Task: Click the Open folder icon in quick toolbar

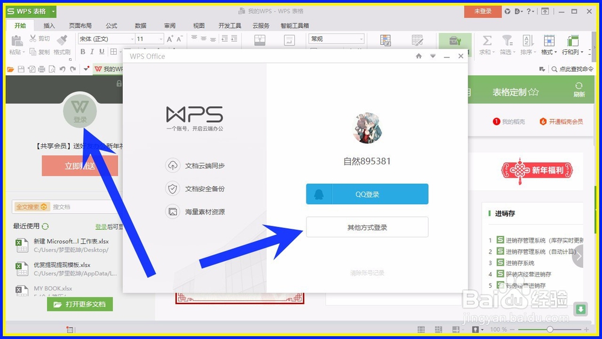Action: 10,69
